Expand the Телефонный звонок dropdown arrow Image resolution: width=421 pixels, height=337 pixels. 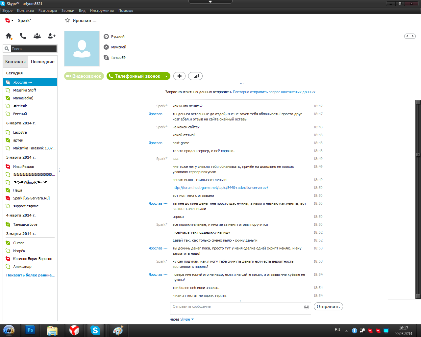tap(166, 76)
